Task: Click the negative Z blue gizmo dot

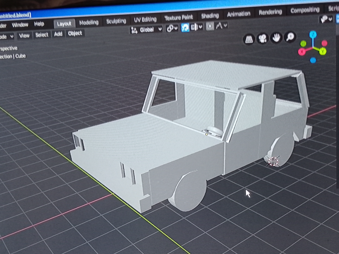Action: point(313,60)
